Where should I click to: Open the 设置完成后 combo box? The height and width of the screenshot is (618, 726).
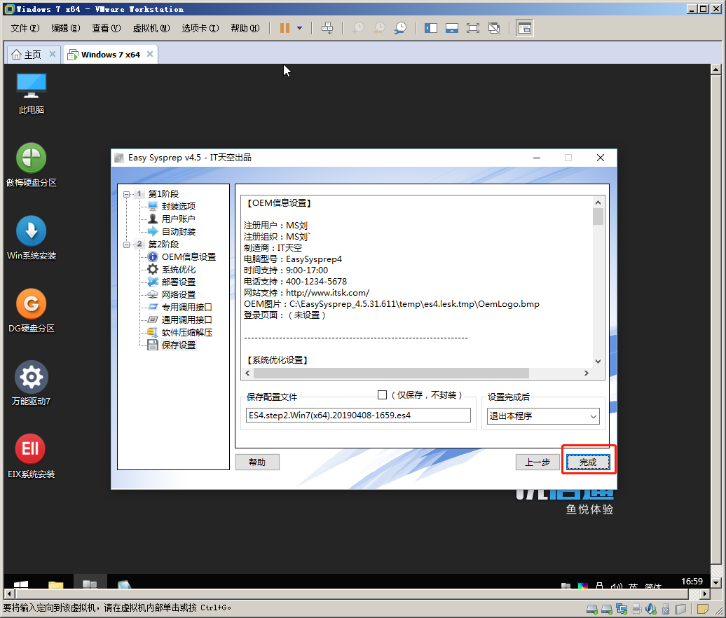[543, 416]
